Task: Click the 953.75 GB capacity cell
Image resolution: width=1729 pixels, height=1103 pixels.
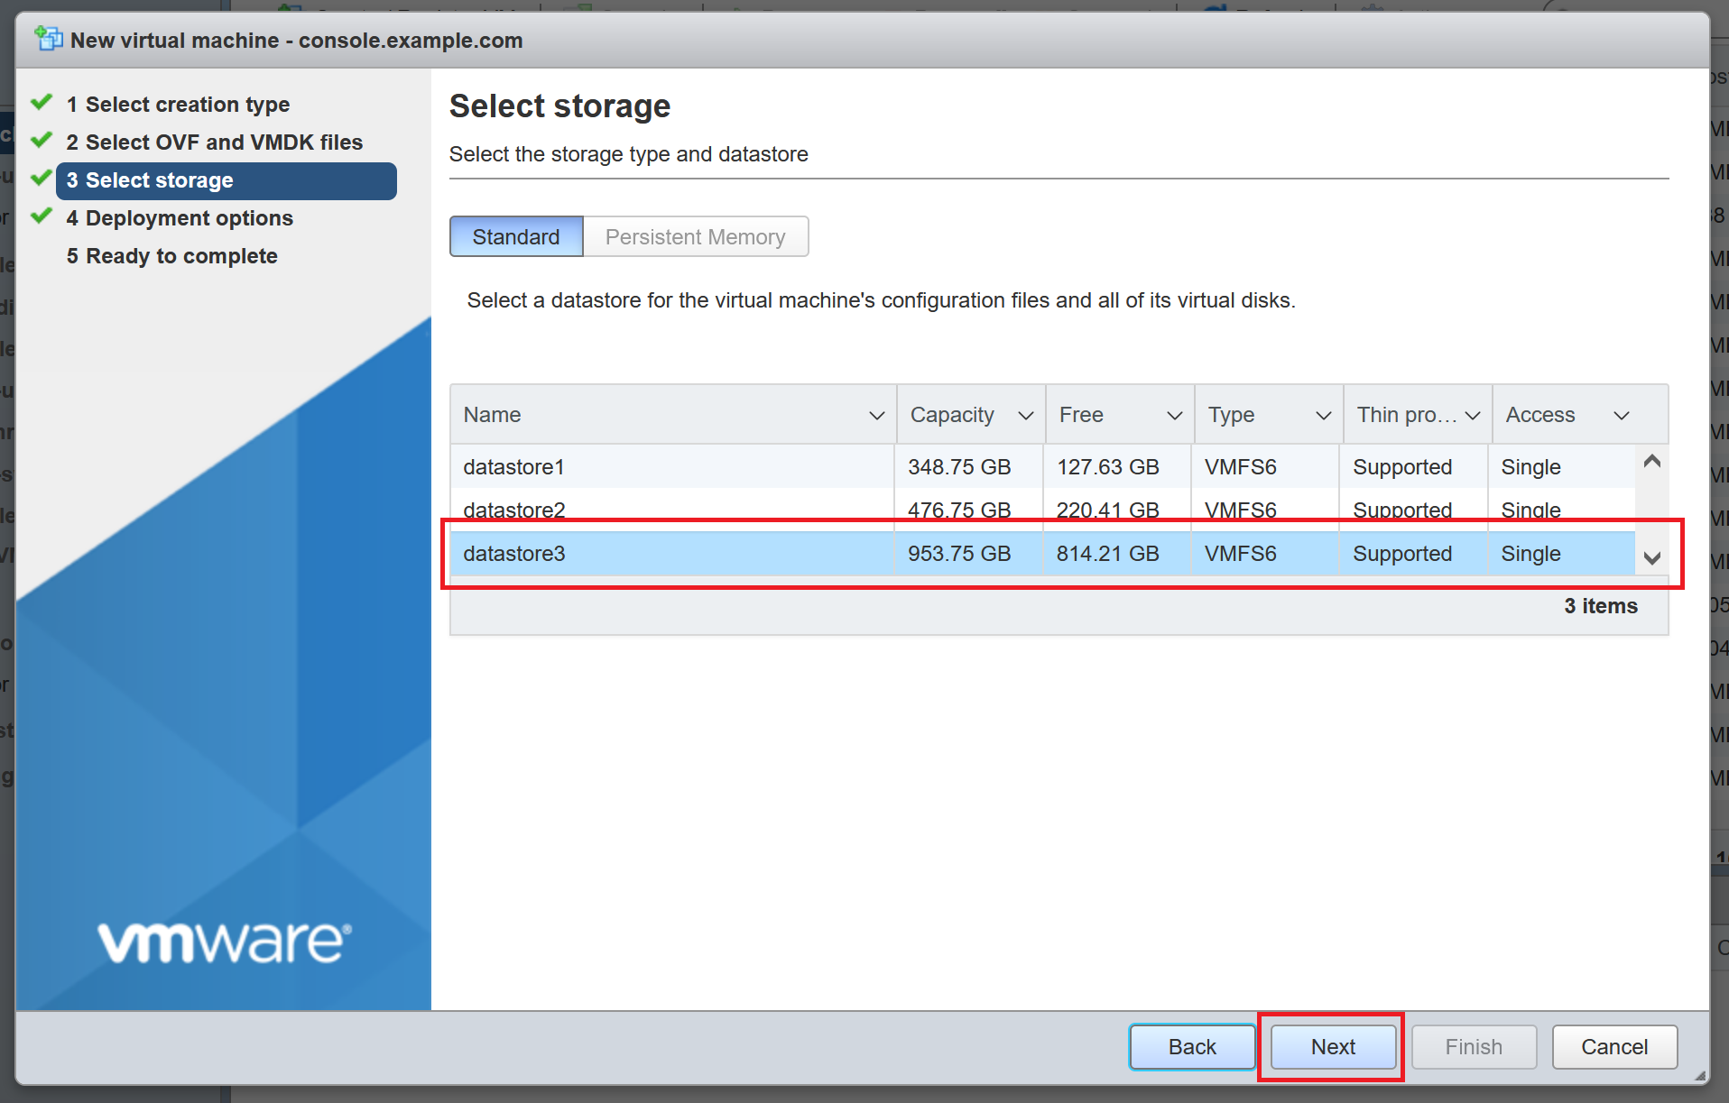Action: [969, 553]
